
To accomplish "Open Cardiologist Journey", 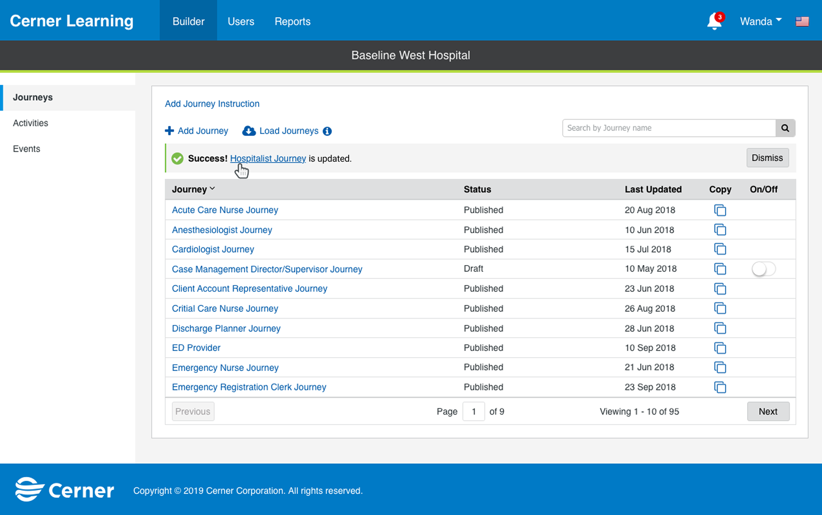I will tap(213, 249).
